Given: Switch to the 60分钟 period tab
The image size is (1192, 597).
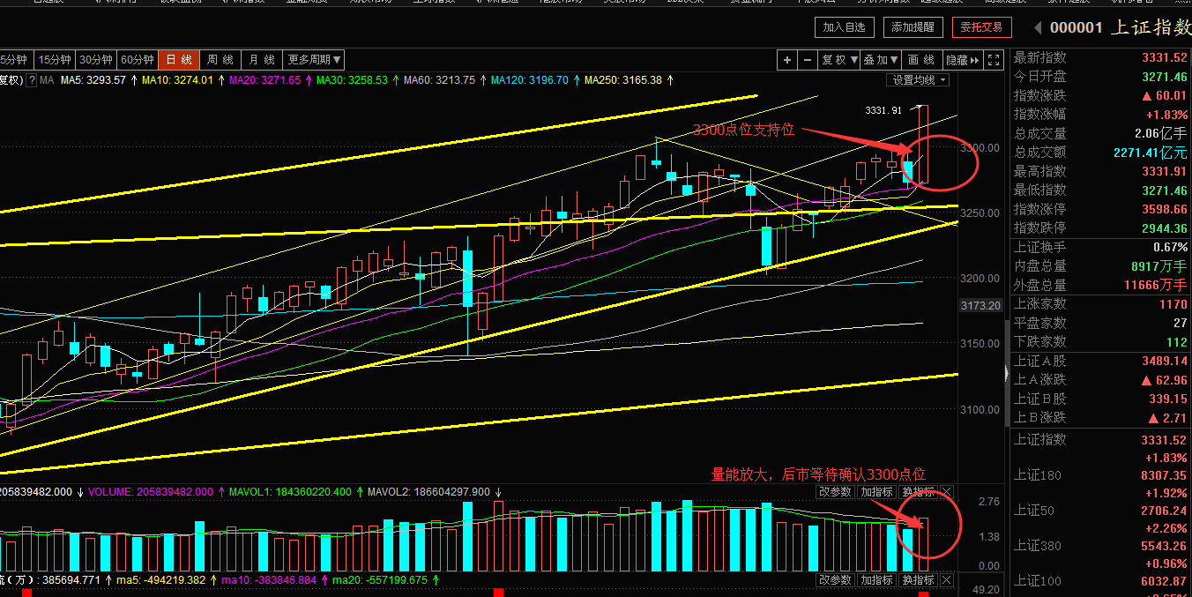Looking at the screenshot, I should [x=138, y=60].
